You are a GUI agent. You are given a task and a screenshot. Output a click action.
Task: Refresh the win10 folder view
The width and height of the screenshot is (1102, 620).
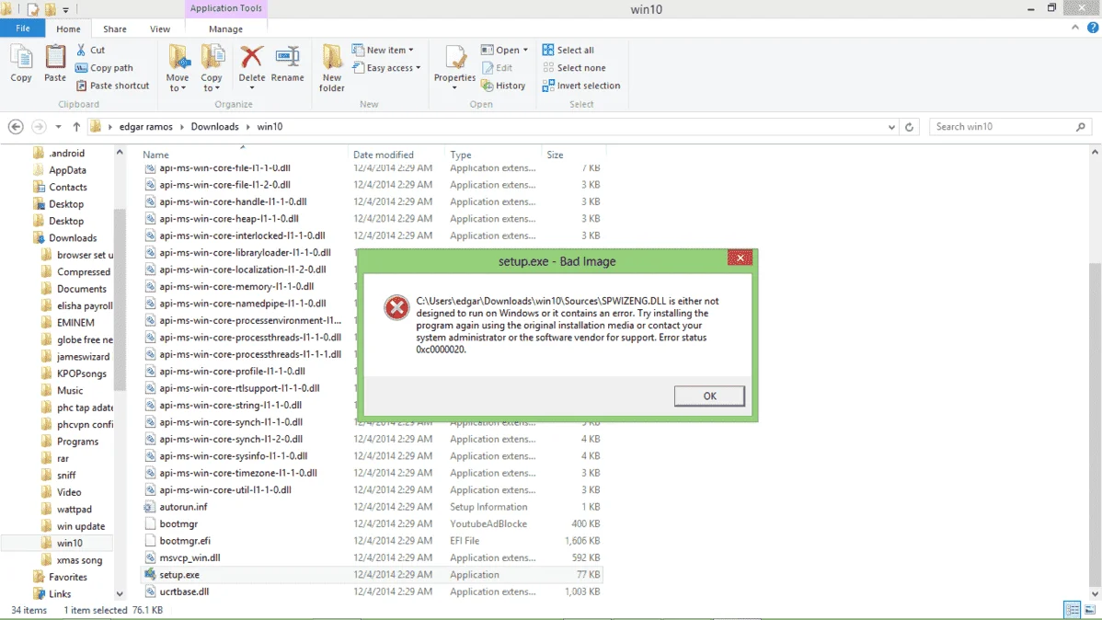910,127
